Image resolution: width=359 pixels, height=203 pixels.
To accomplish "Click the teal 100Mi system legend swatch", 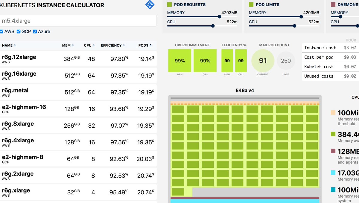I will click(333, 190).
